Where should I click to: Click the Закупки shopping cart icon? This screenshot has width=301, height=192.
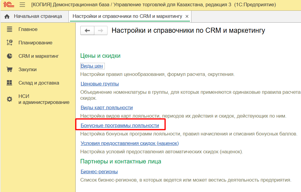pyautogui.click(x=10, y=69)
